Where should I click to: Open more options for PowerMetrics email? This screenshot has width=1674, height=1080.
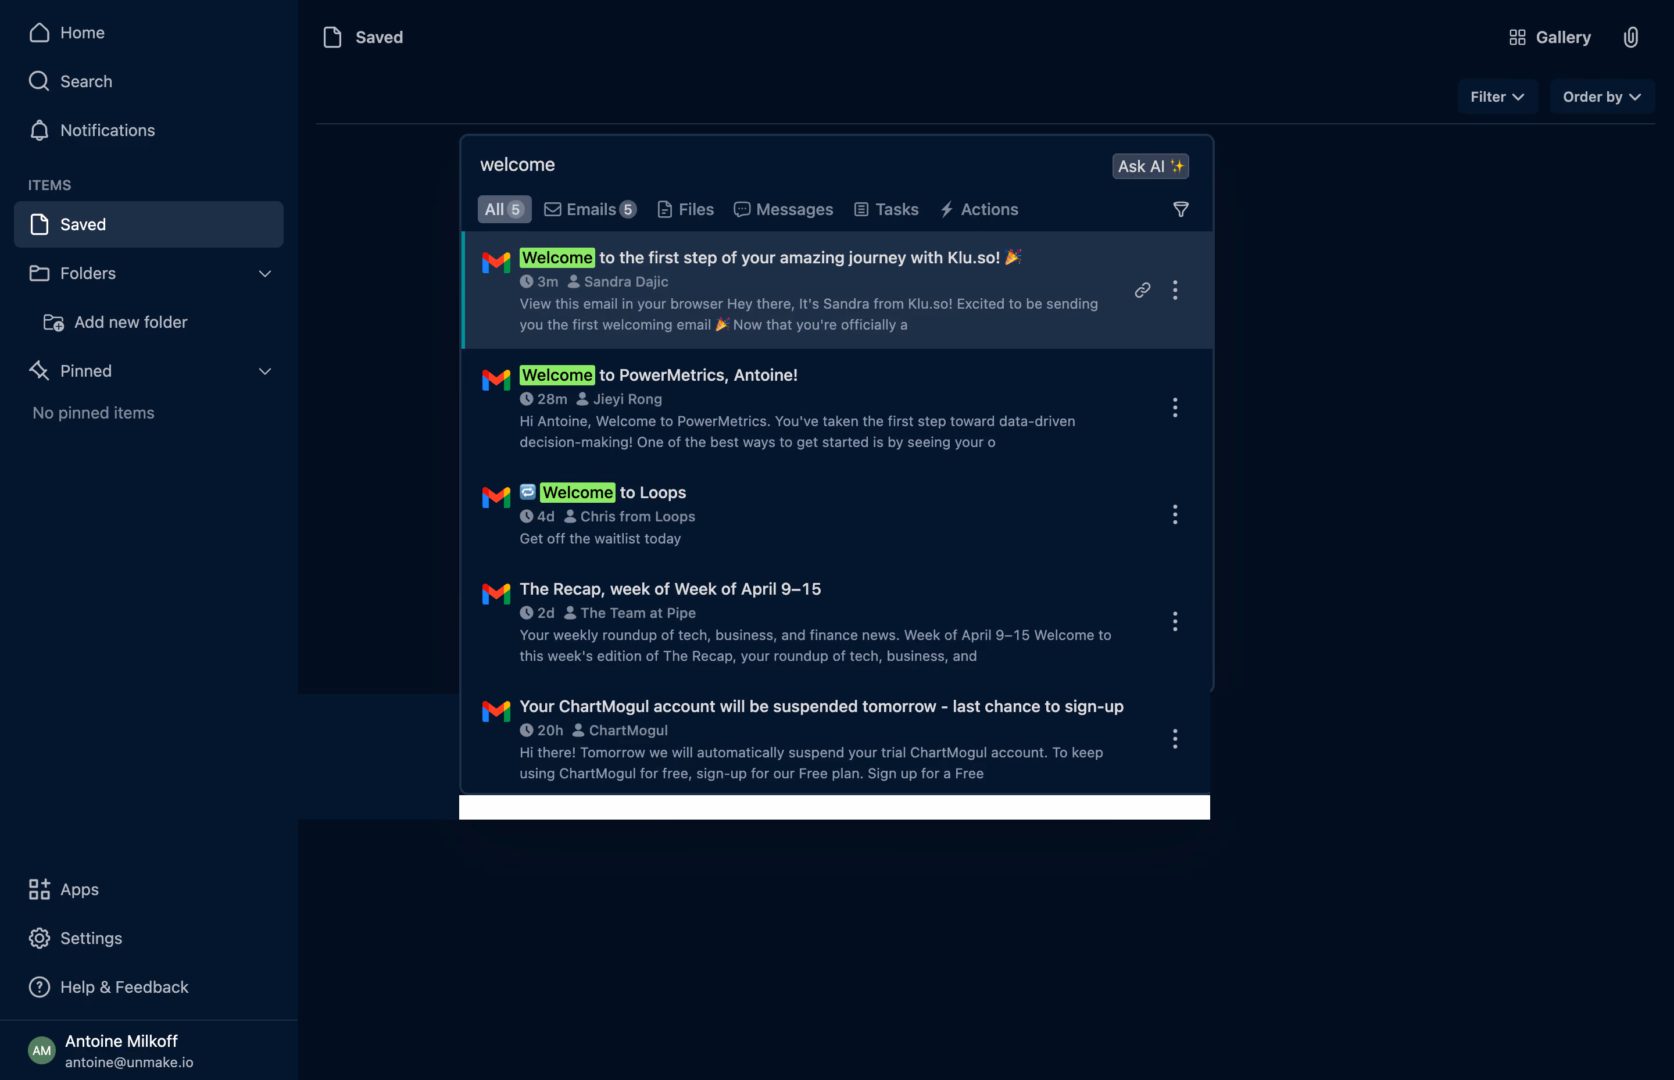tap(1175, 407)
